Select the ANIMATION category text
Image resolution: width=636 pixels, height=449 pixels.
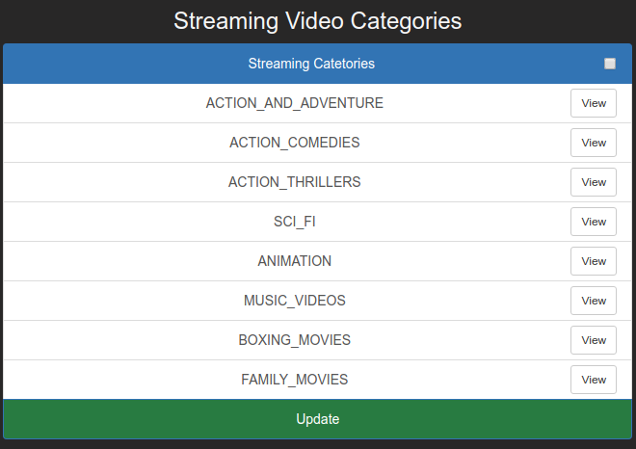pyautogui.click(x=295, y=261)
